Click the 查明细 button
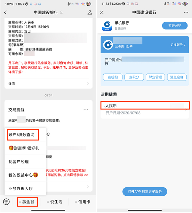This screenshot has height=213, width=192. [x=113, y=77]
